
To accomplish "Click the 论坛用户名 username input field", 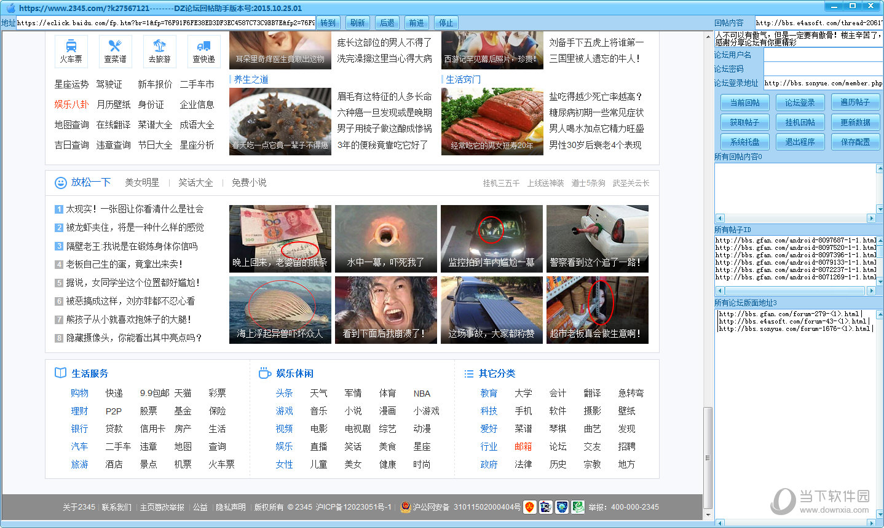I will point(823,55).
